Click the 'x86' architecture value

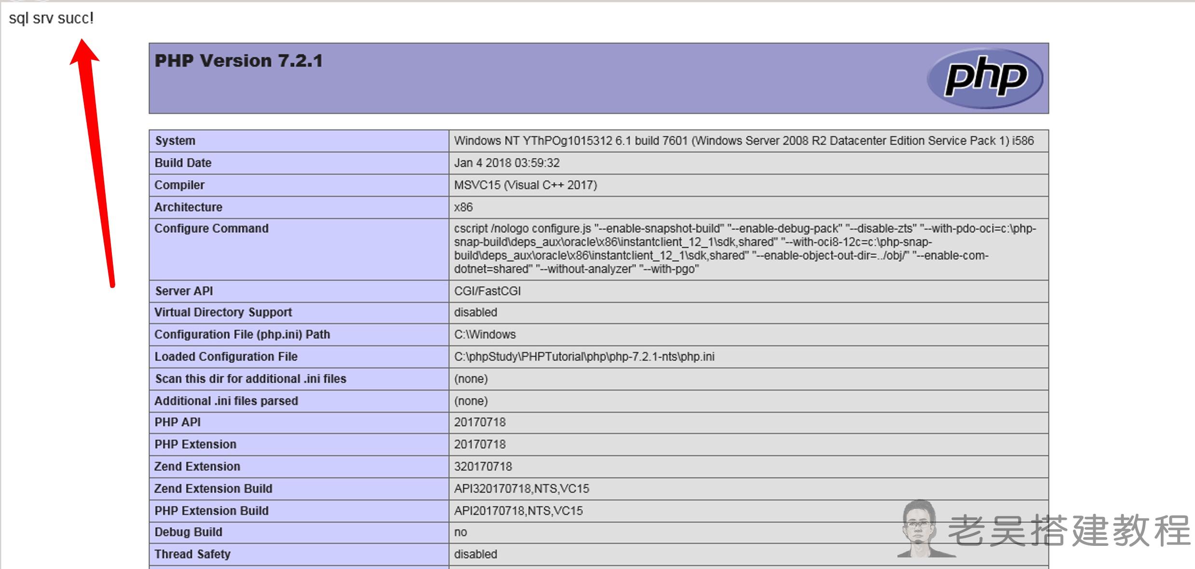[463, 207]
